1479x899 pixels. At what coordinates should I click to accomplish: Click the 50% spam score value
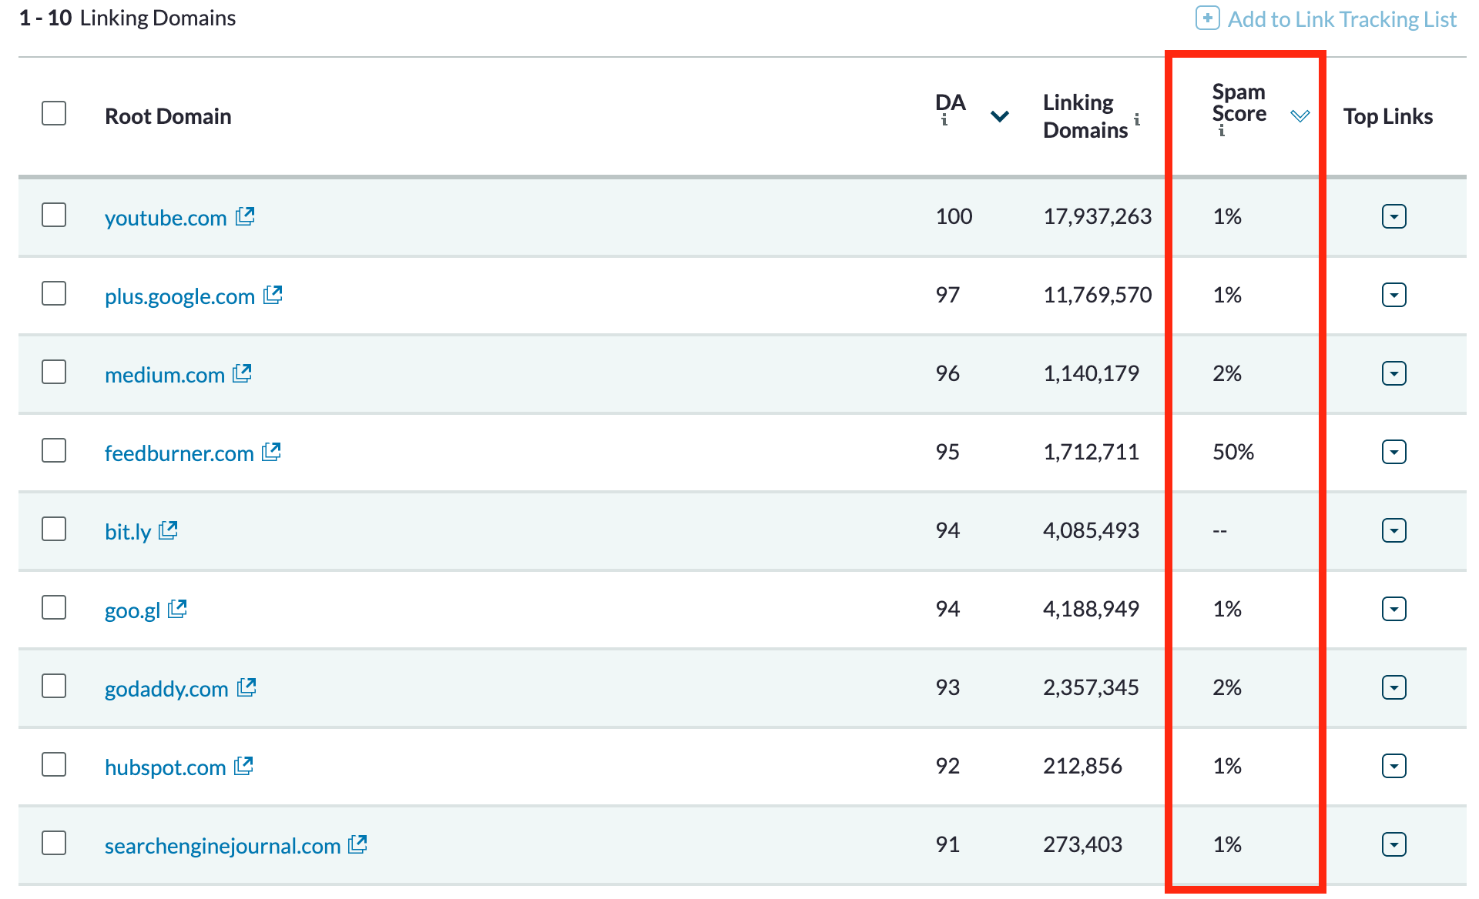click(1233, 452)
